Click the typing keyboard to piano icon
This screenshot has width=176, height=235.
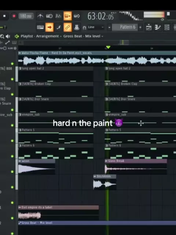(40, 27)
